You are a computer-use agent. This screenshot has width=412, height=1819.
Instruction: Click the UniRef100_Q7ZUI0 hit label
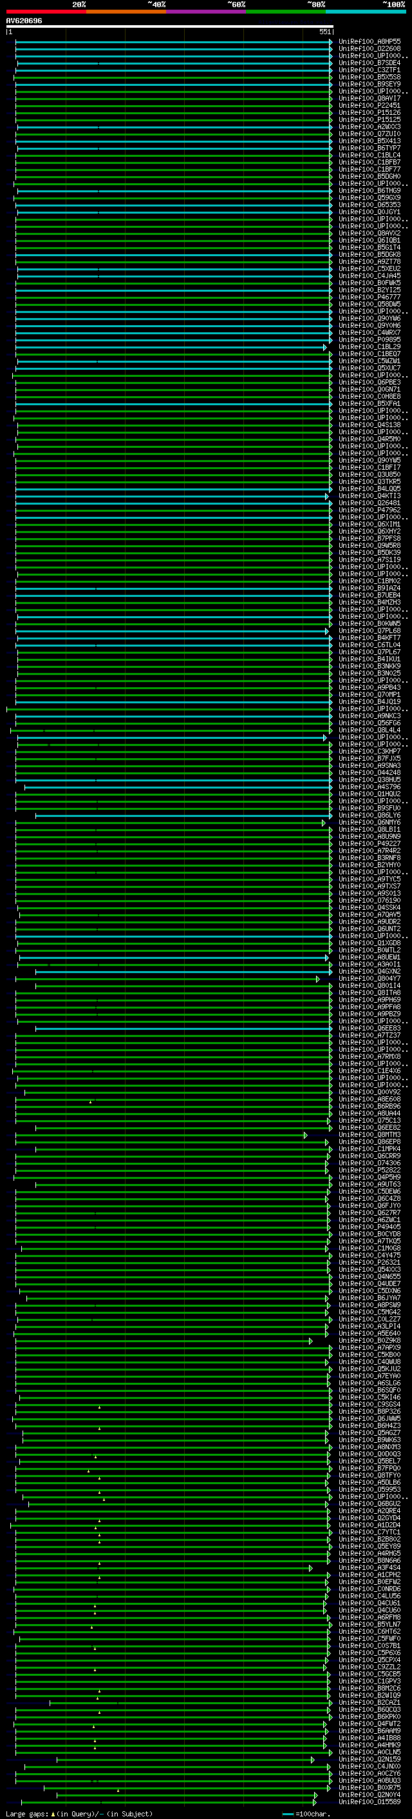(x=369, y=134)
